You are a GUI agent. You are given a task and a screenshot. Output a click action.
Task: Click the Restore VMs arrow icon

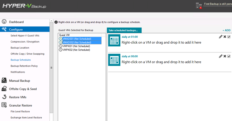pos(4,97)
